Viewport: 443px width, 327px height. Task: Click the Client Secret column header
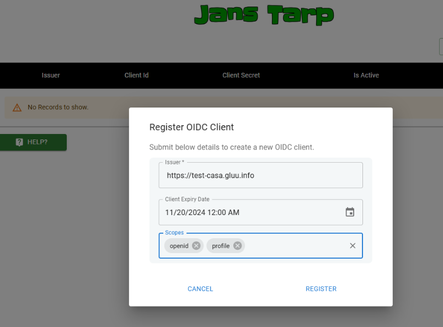241,76
